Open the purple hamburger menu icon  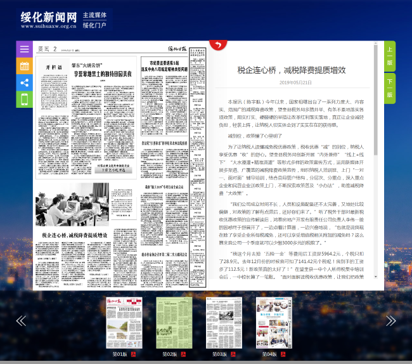(x=24, y=49)
